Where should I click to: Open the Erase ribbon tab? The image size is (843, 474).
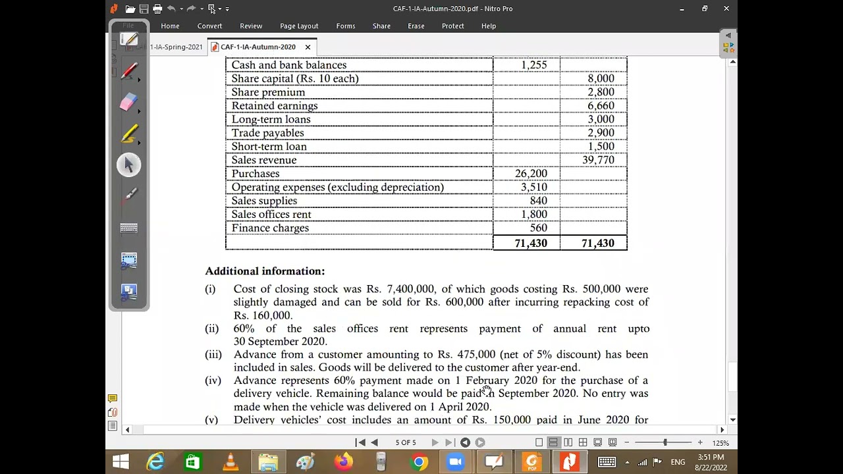(416, 26)
